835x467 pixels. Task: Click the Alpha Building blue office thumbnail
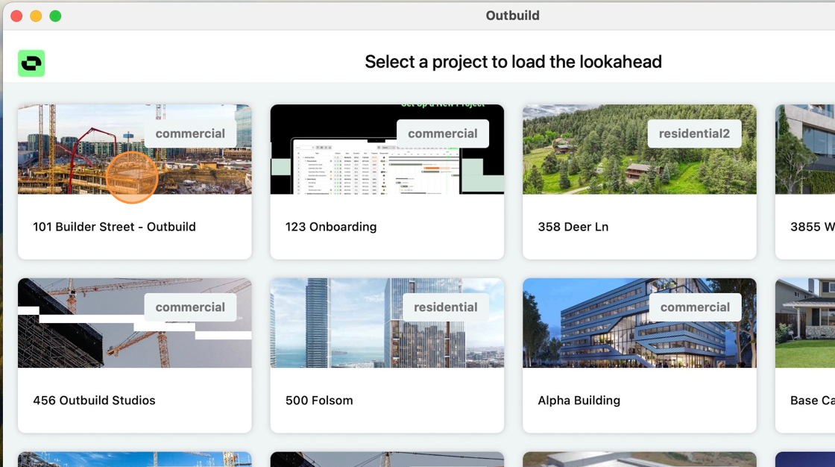tap(640, 323)
